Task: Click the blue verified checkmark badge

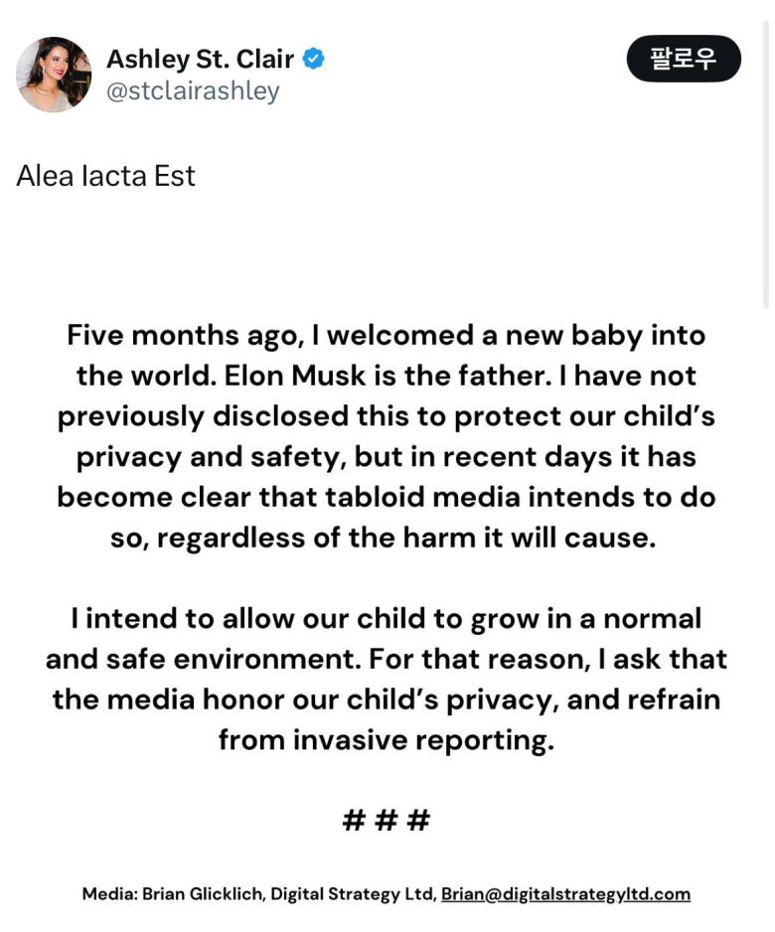Action: coord(314,60)
